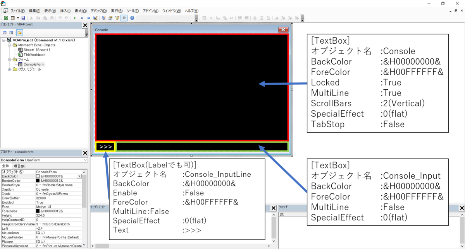The image size is (465, 249).
Task: Open the デバッグ(D) menu
Action: tap(99, 11)
